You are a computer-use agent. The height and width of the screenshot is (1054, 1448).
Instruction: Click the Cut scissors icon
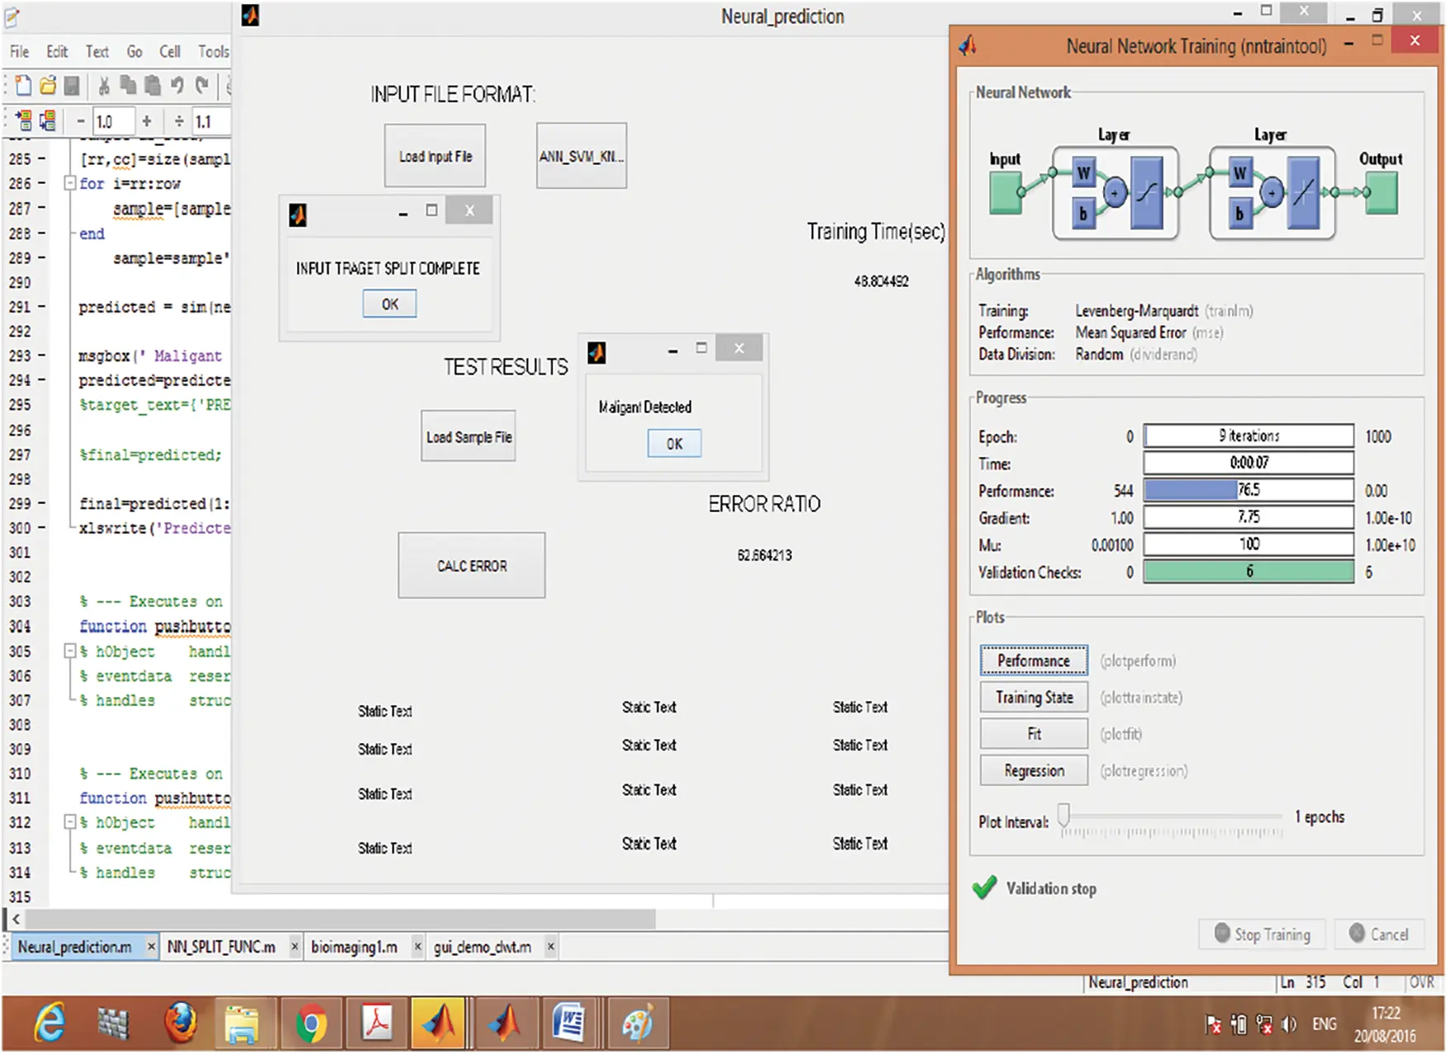[104, 86]
